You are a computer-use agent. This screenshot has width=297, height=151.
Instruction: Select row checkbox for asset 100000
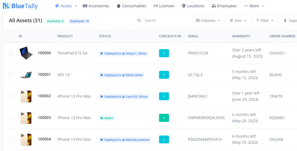coord(11,53)
